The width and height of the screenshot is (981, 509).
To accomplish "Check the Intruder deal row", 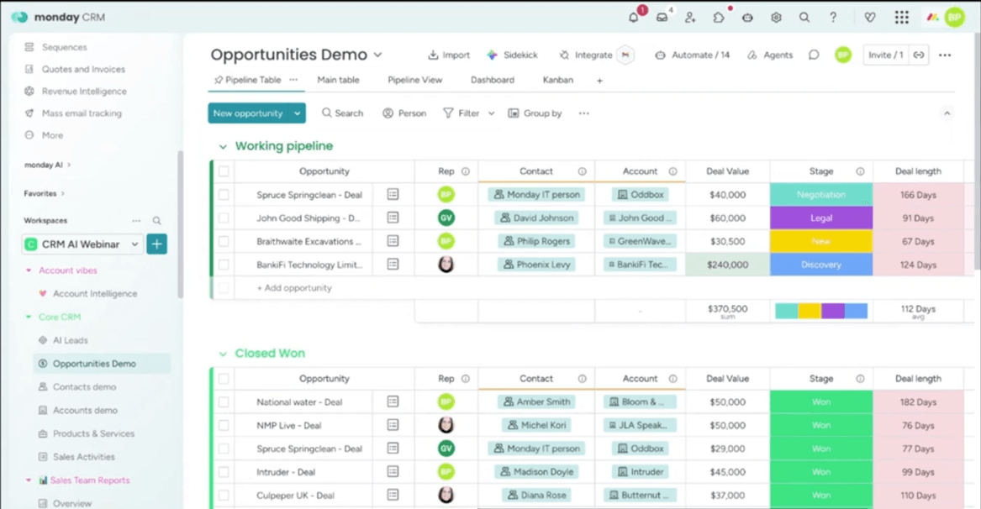I will (224, 472).
